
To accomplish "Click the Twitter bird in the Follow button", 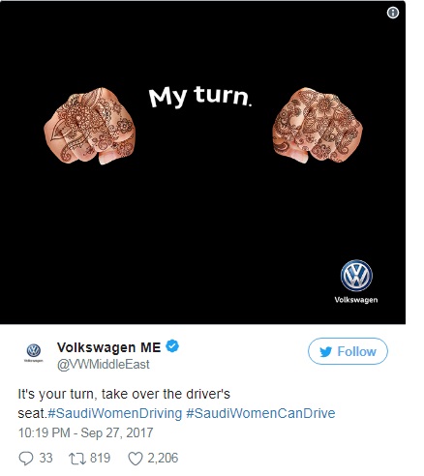I will click(326, 351).
